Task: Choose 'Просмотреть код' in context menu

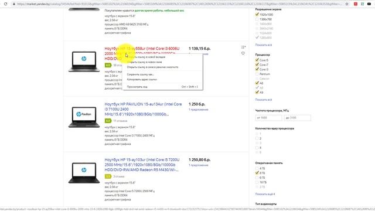Action: (163, 87)
